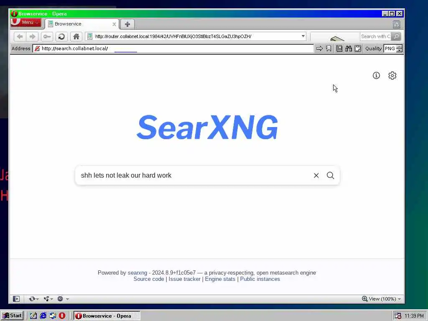
Task: Clear the search query with X
Action: coord(316,176)
